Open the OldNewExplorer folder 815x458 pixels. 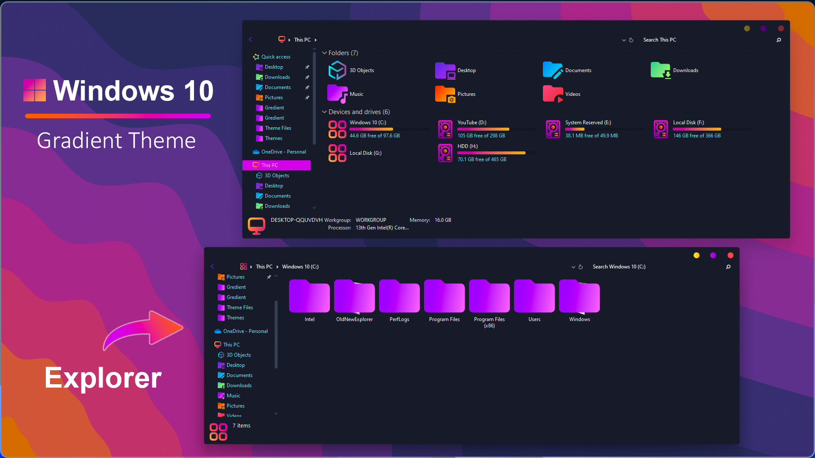pos(354,296)
